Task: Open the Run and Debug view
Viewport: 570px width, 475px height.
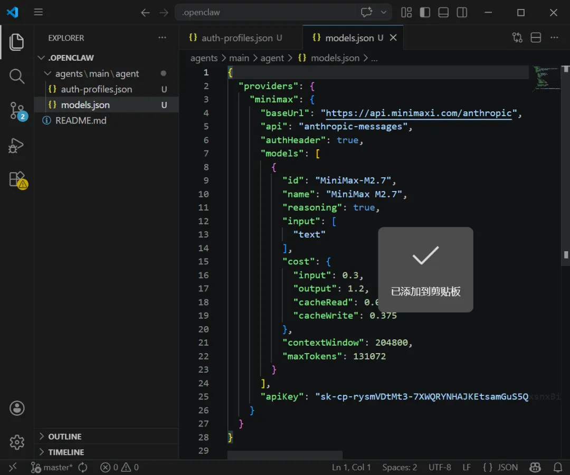Action: (x=17, y=145)
